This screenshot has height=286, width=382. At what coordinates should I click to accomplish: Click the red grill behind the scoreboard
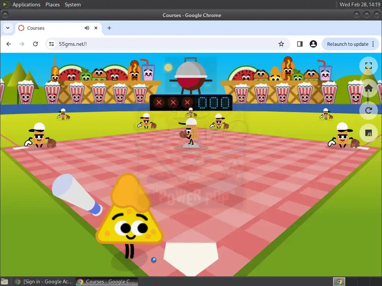click(191, 75)
